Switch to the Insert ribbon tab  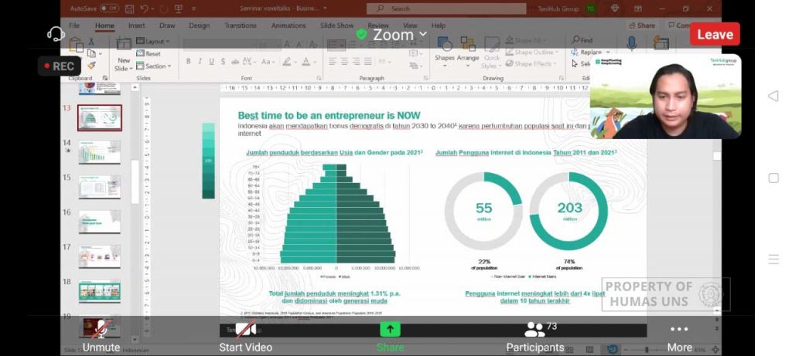[x=136, y=25]
